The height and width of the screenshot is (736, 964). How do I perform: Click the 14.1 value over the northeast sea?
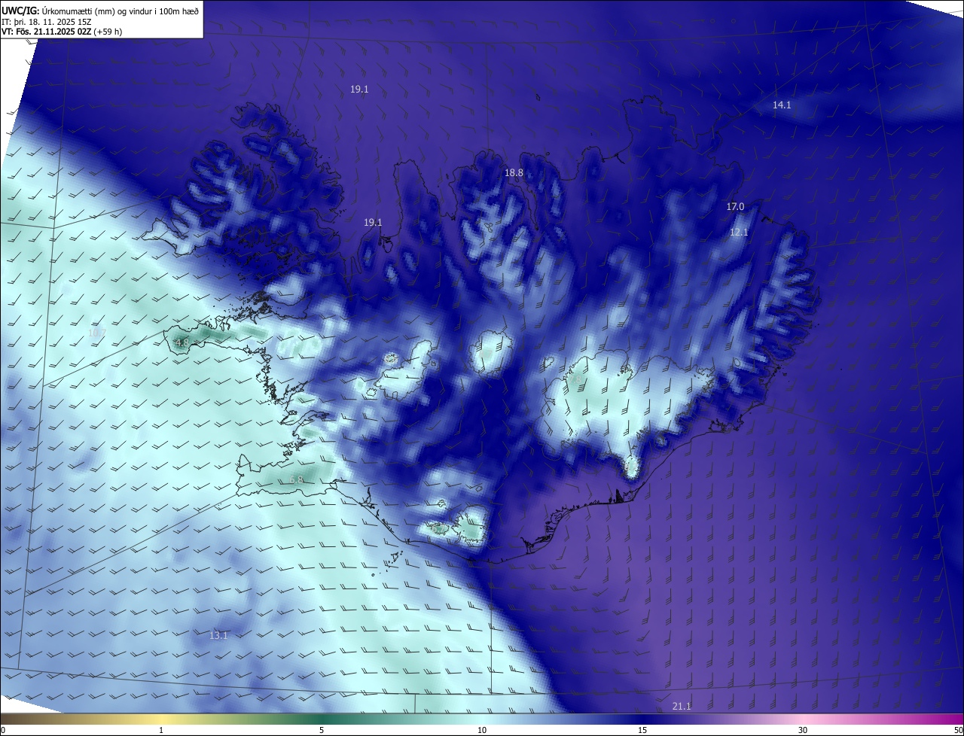(x=782, y=105)
